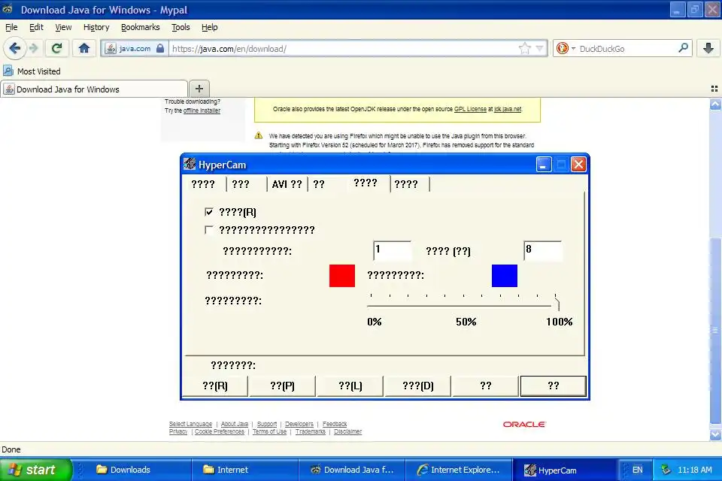Open the About Java footer link
Image resolution: width=722 pixels, height=481 pixels.
tap(235, 424)
